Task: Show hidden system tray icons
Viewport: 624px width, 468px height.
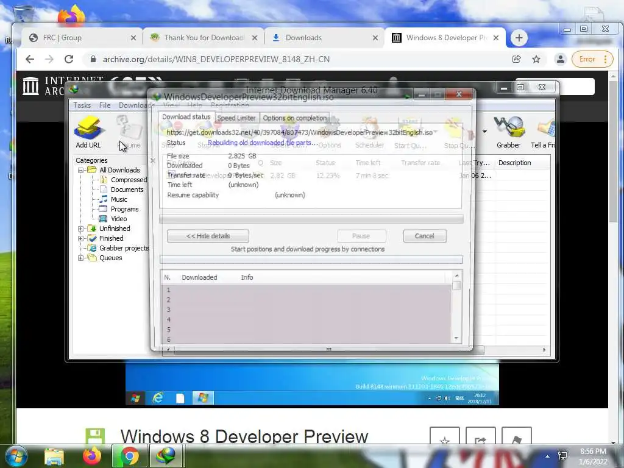Action: pyautogui.click(x=548, y=456)
